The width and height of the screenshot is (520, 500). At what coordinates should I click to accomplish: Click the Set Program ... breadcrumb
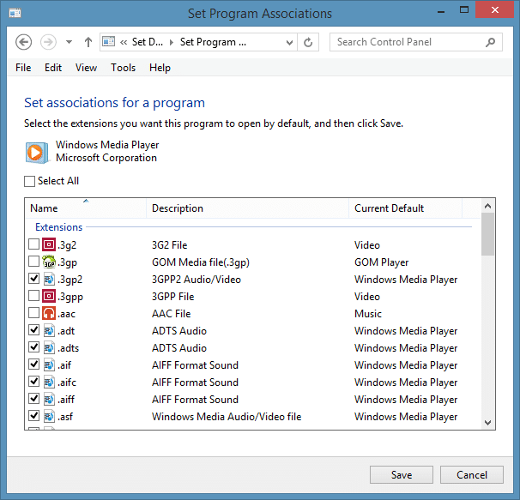[213, 42]
